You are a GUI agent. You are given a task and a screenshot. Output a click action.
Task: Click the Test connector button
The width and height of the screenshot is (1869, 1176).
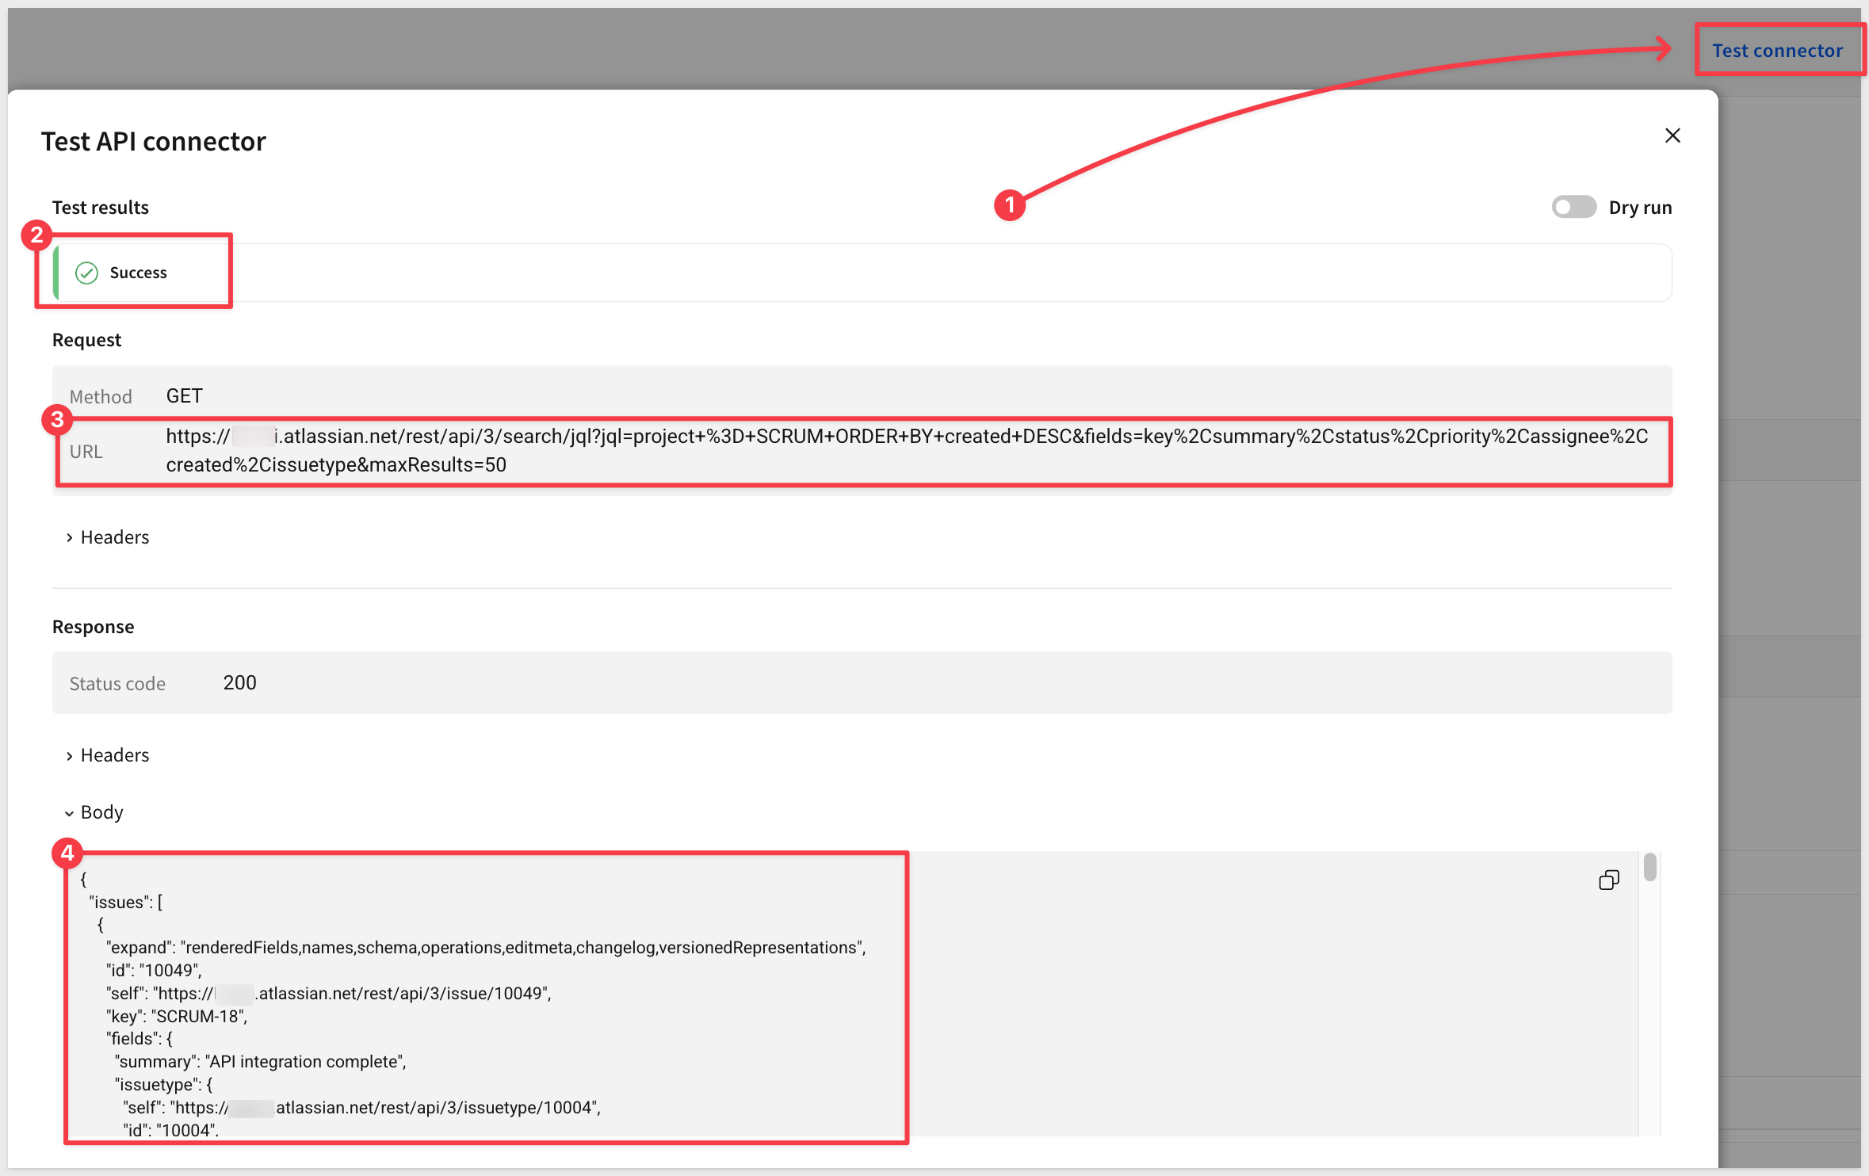point(1776,51)
